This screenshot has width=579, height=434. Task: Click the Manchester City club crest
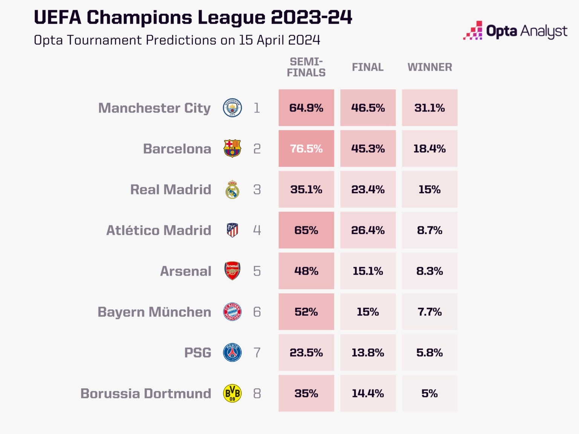[x=232, y=108]
